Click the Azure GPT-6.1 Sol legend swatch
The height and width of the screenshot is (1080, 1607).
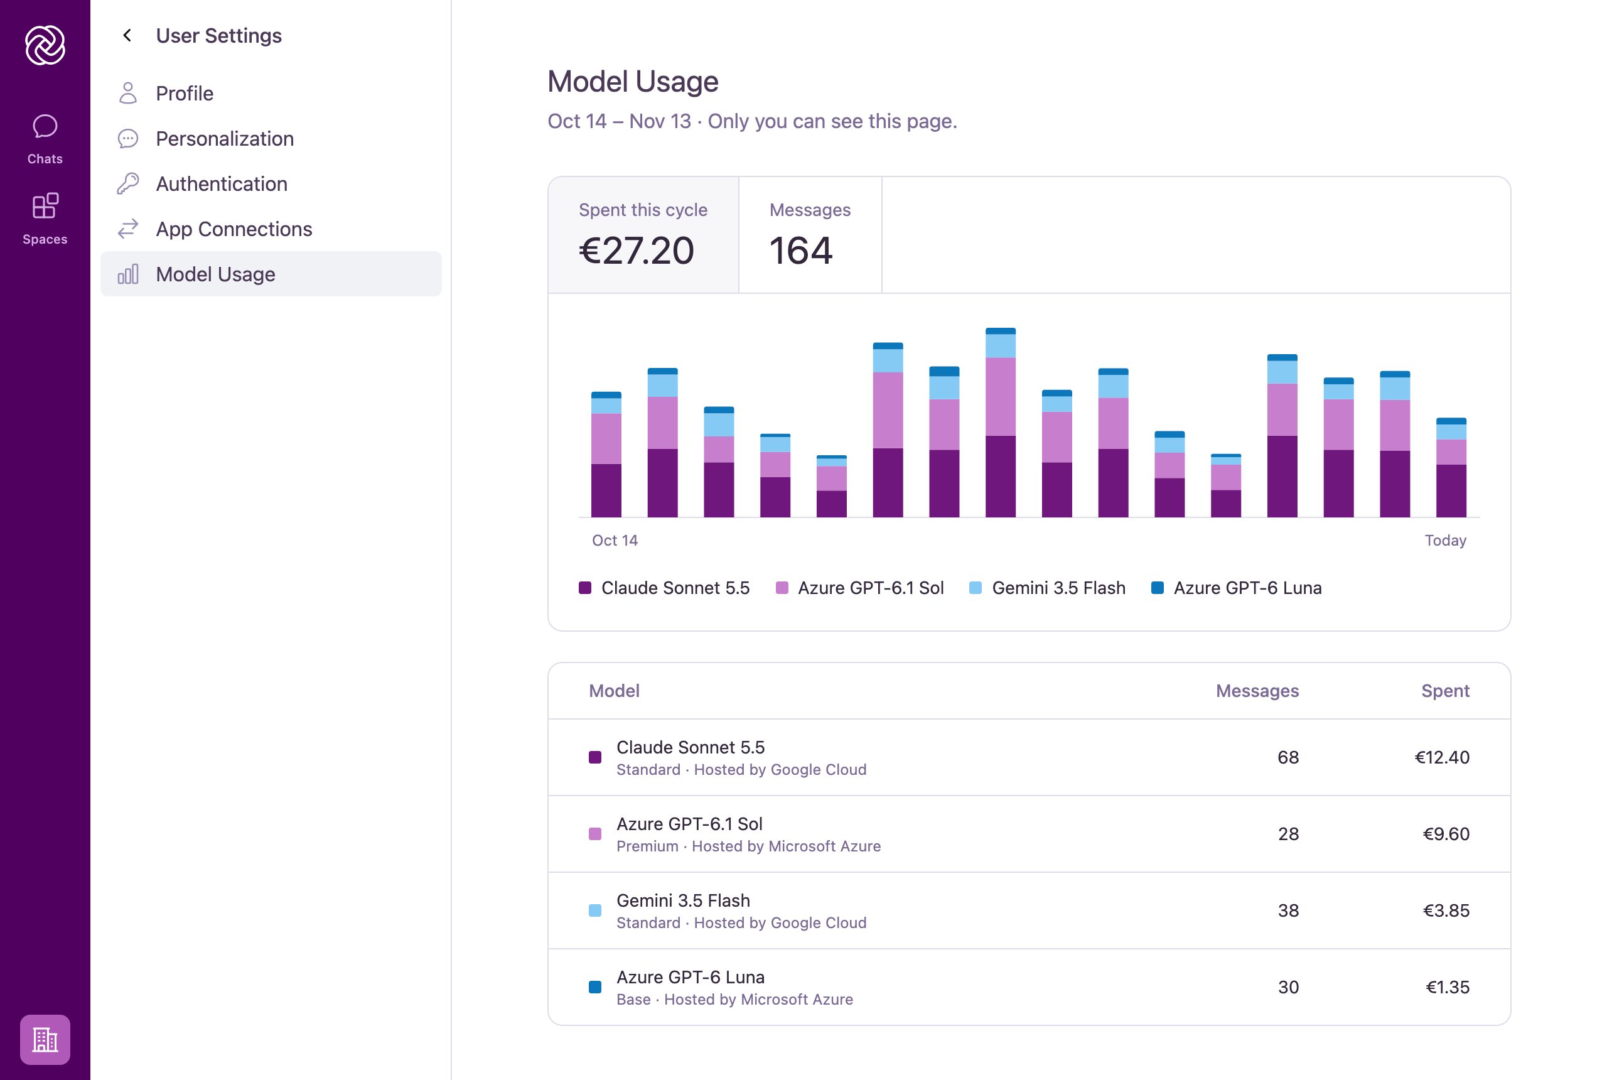click(782, 588)
